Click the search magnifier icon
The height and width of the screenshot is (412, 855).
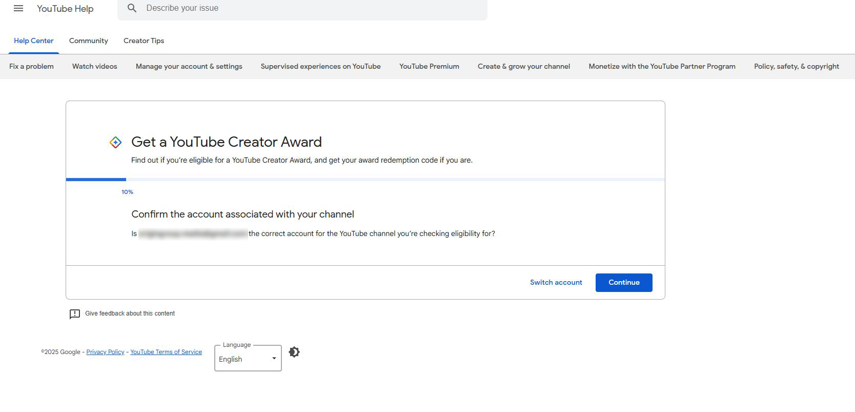(132, 8)
